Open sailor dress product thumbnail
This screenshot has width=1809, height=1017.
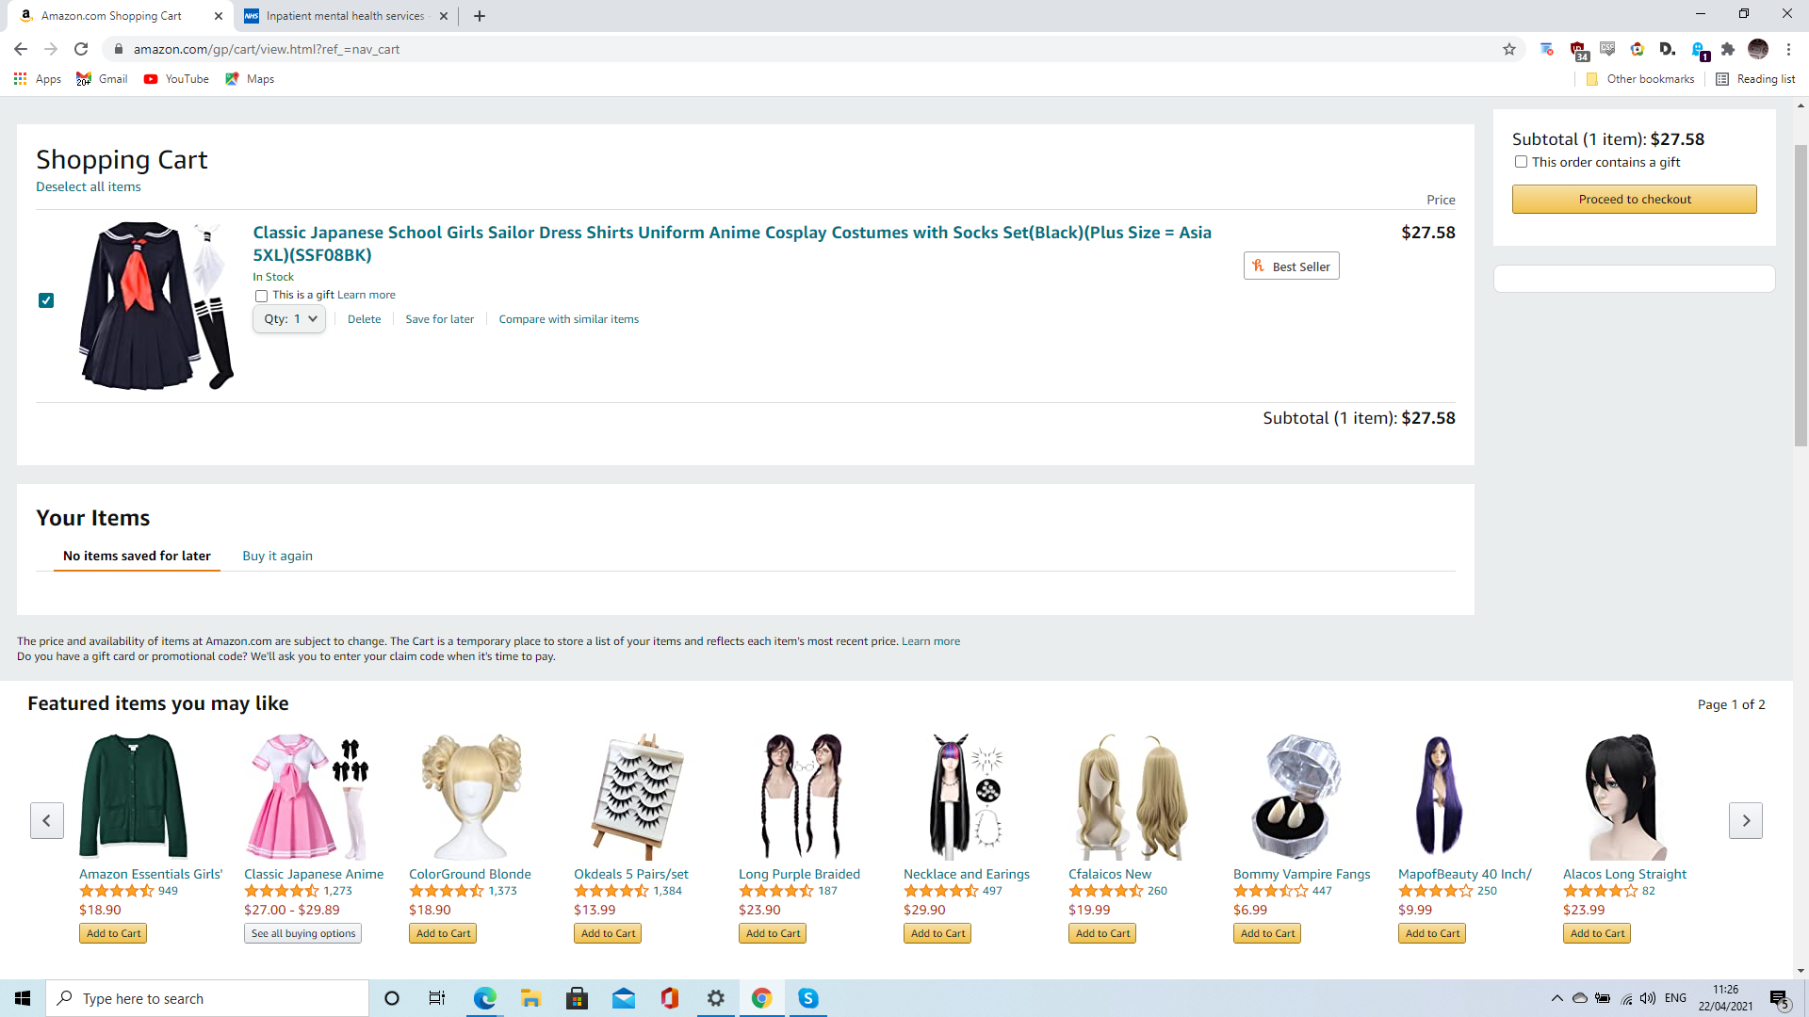point(156,306)
